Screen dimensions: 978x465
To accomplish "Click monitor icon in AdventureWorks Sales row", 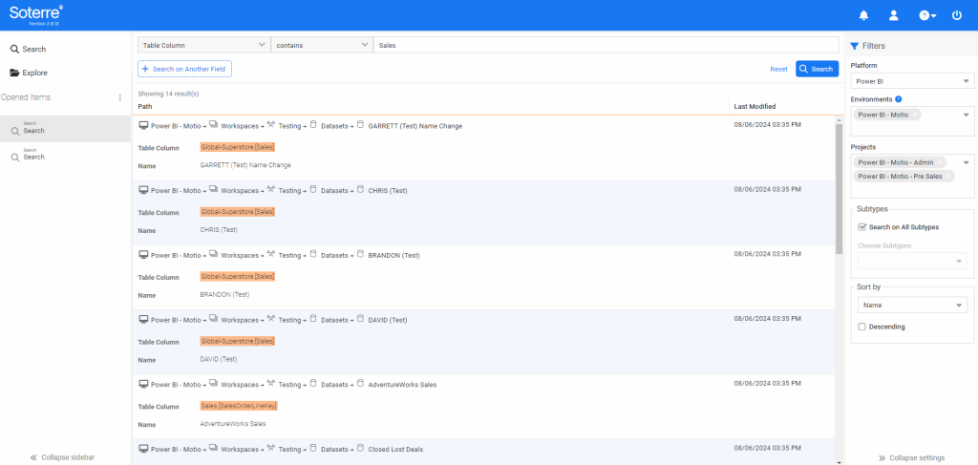I will pyautogui.click(x=143, y=385).
